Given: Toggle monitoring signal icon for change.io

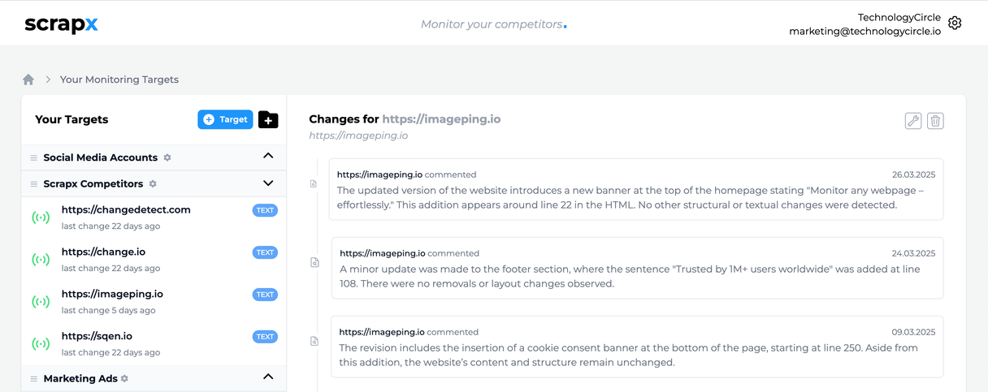Looking at the screenshot, I should coord(41,260).
